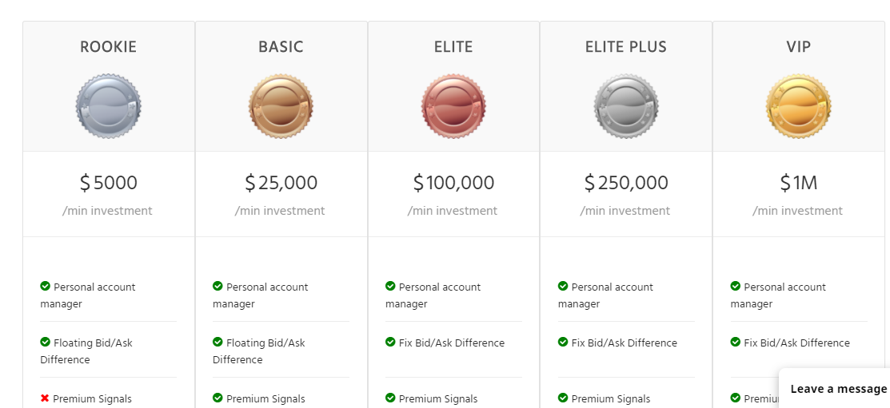Click green check beside Basic Premium Signals
Screen dimensions: 890x408
coord(218,398)
